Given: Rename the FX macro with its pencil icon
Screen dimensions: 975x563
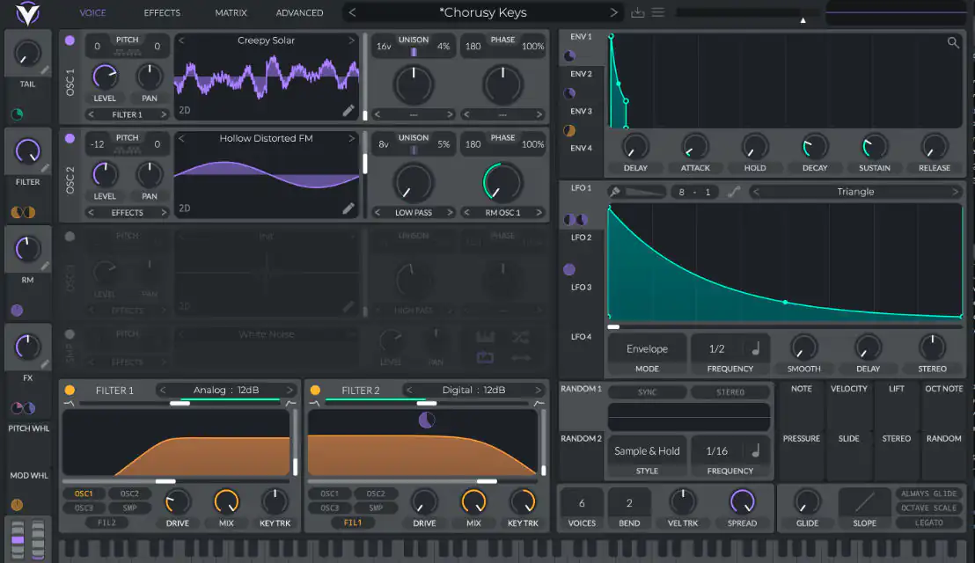Looking at the screenshot, I should tap(45, 363).
